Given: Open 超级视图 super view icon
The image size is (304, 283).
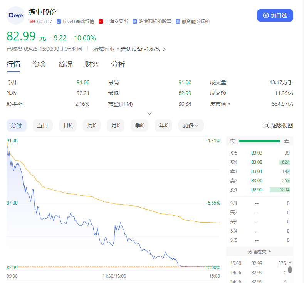Looking at the screenshot, I should pos(266,125).
